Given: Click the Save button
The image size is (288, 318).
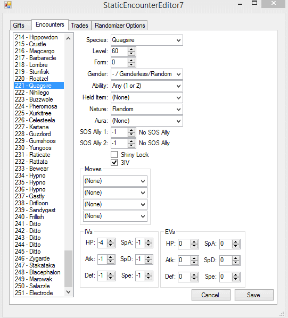Looking at the screenshot, I should pyautogui.click(x=254, y=295).
